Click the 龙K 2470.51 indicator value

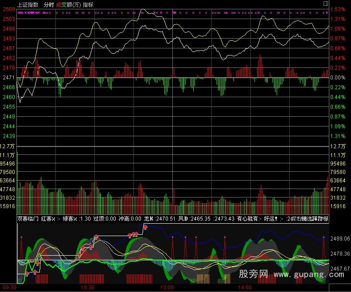pos(160,218)
